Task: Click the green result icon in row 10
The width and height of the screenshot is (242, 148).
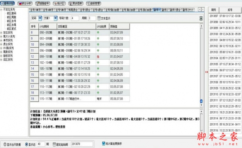Action: pyautogui.click(x=98, y=45)
